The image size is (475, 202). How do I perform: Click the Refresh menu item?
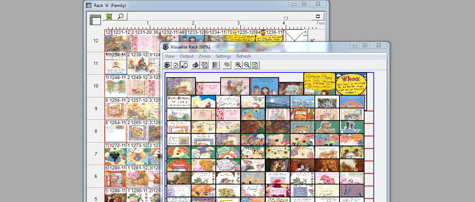tap(243, 56)
